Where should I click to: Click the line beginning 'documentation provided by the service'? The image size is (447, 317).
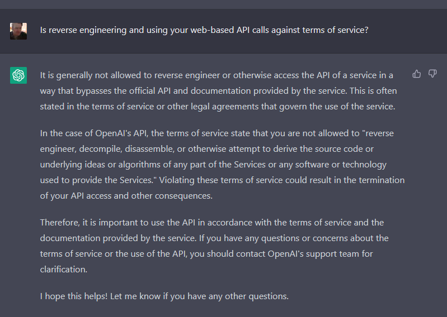[214, 238]
